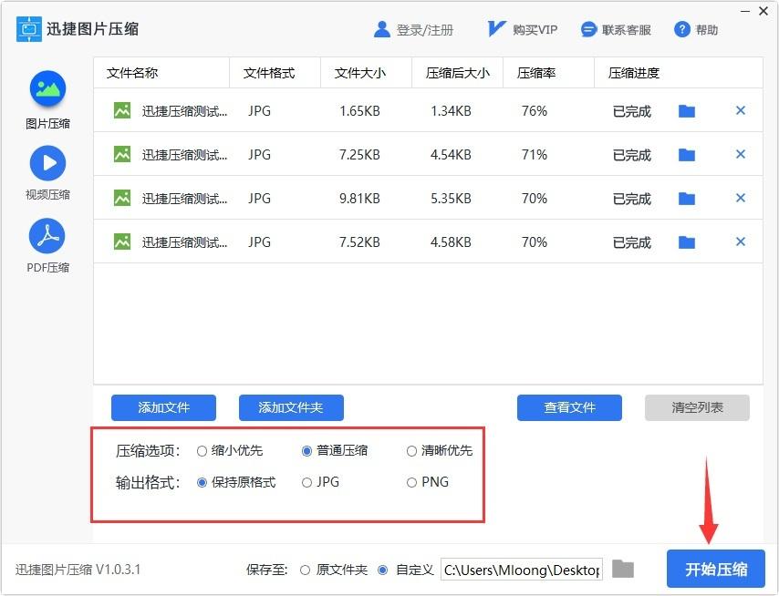Screen dimensions: 779x596
Task: Click the 购买VIP V icon
Action: (x=496, y=29)
